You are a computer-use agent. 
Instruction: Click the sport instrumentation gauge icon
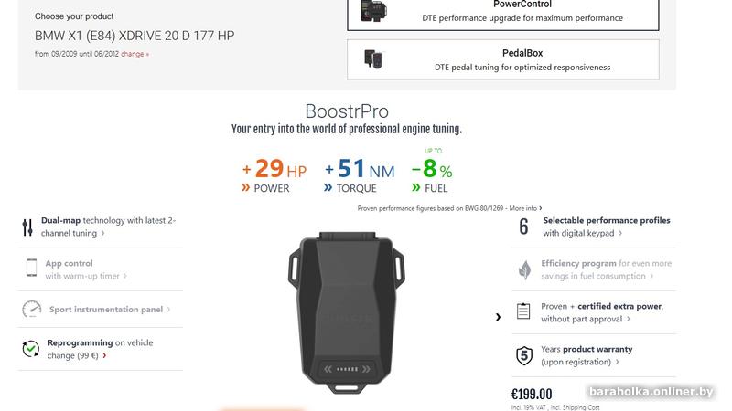[32, 310]
